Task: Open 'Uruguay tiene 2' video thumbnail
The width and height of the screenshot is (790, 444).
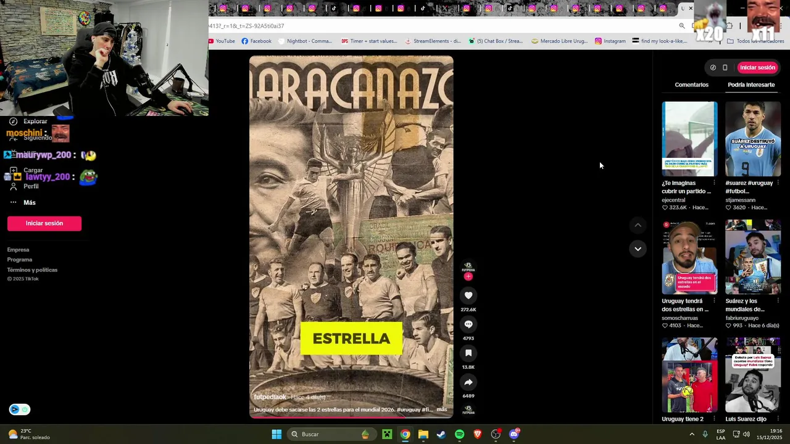Action: pos(689,375)
